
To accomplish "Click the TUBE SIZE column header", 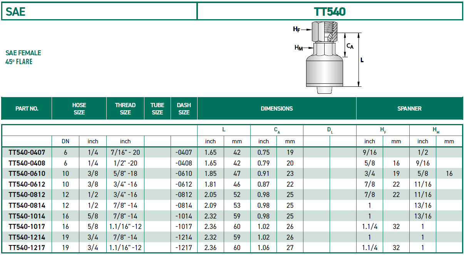I will [157, 109].
